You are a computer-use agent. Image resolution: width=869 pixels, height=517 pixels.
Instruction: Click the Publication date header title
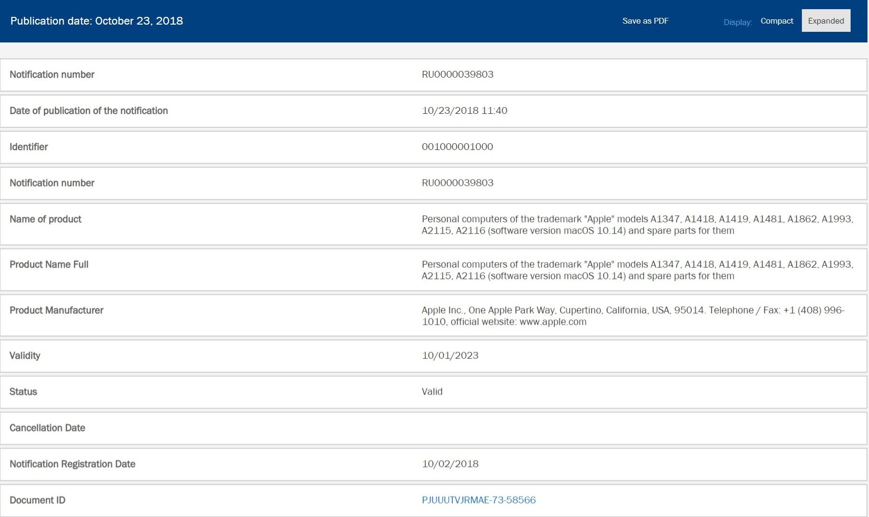96,21
